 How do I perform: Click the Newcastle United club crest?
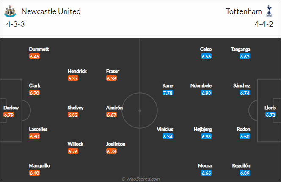point(10,11)
